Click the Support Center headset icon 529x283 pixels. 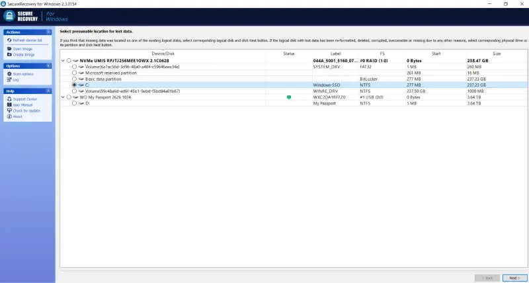click(x=9, y=99)
